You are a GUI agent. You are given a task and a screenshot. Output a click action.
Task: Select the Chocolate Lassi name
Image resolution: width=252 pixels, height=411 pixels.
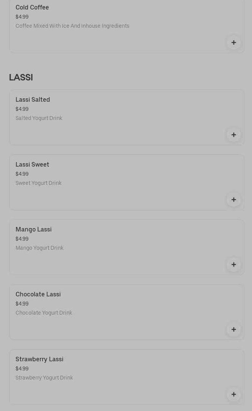coord(38,294)
